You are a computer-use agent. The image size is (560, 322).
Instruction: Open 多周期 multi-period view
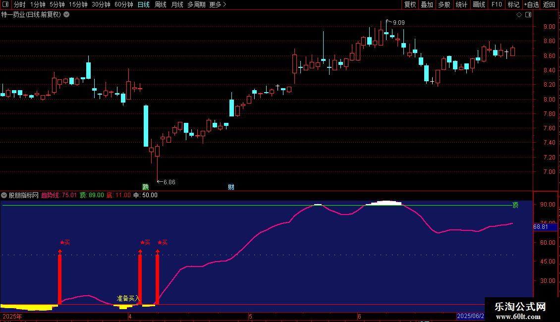coord(196,4)
